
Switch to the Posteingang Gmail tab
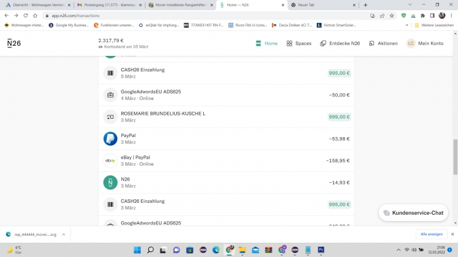tap(106, 5)
